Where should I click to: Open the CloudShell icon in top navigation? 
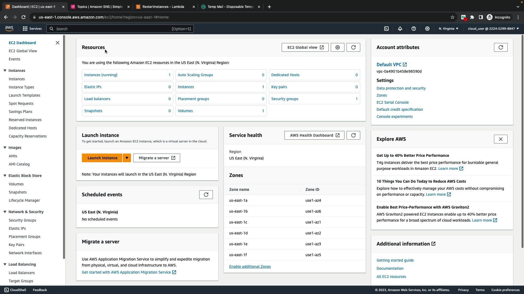(x=386, y=29)
